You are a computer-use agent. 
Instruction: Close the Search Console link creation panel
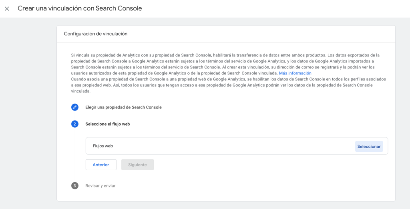(7, 9)
